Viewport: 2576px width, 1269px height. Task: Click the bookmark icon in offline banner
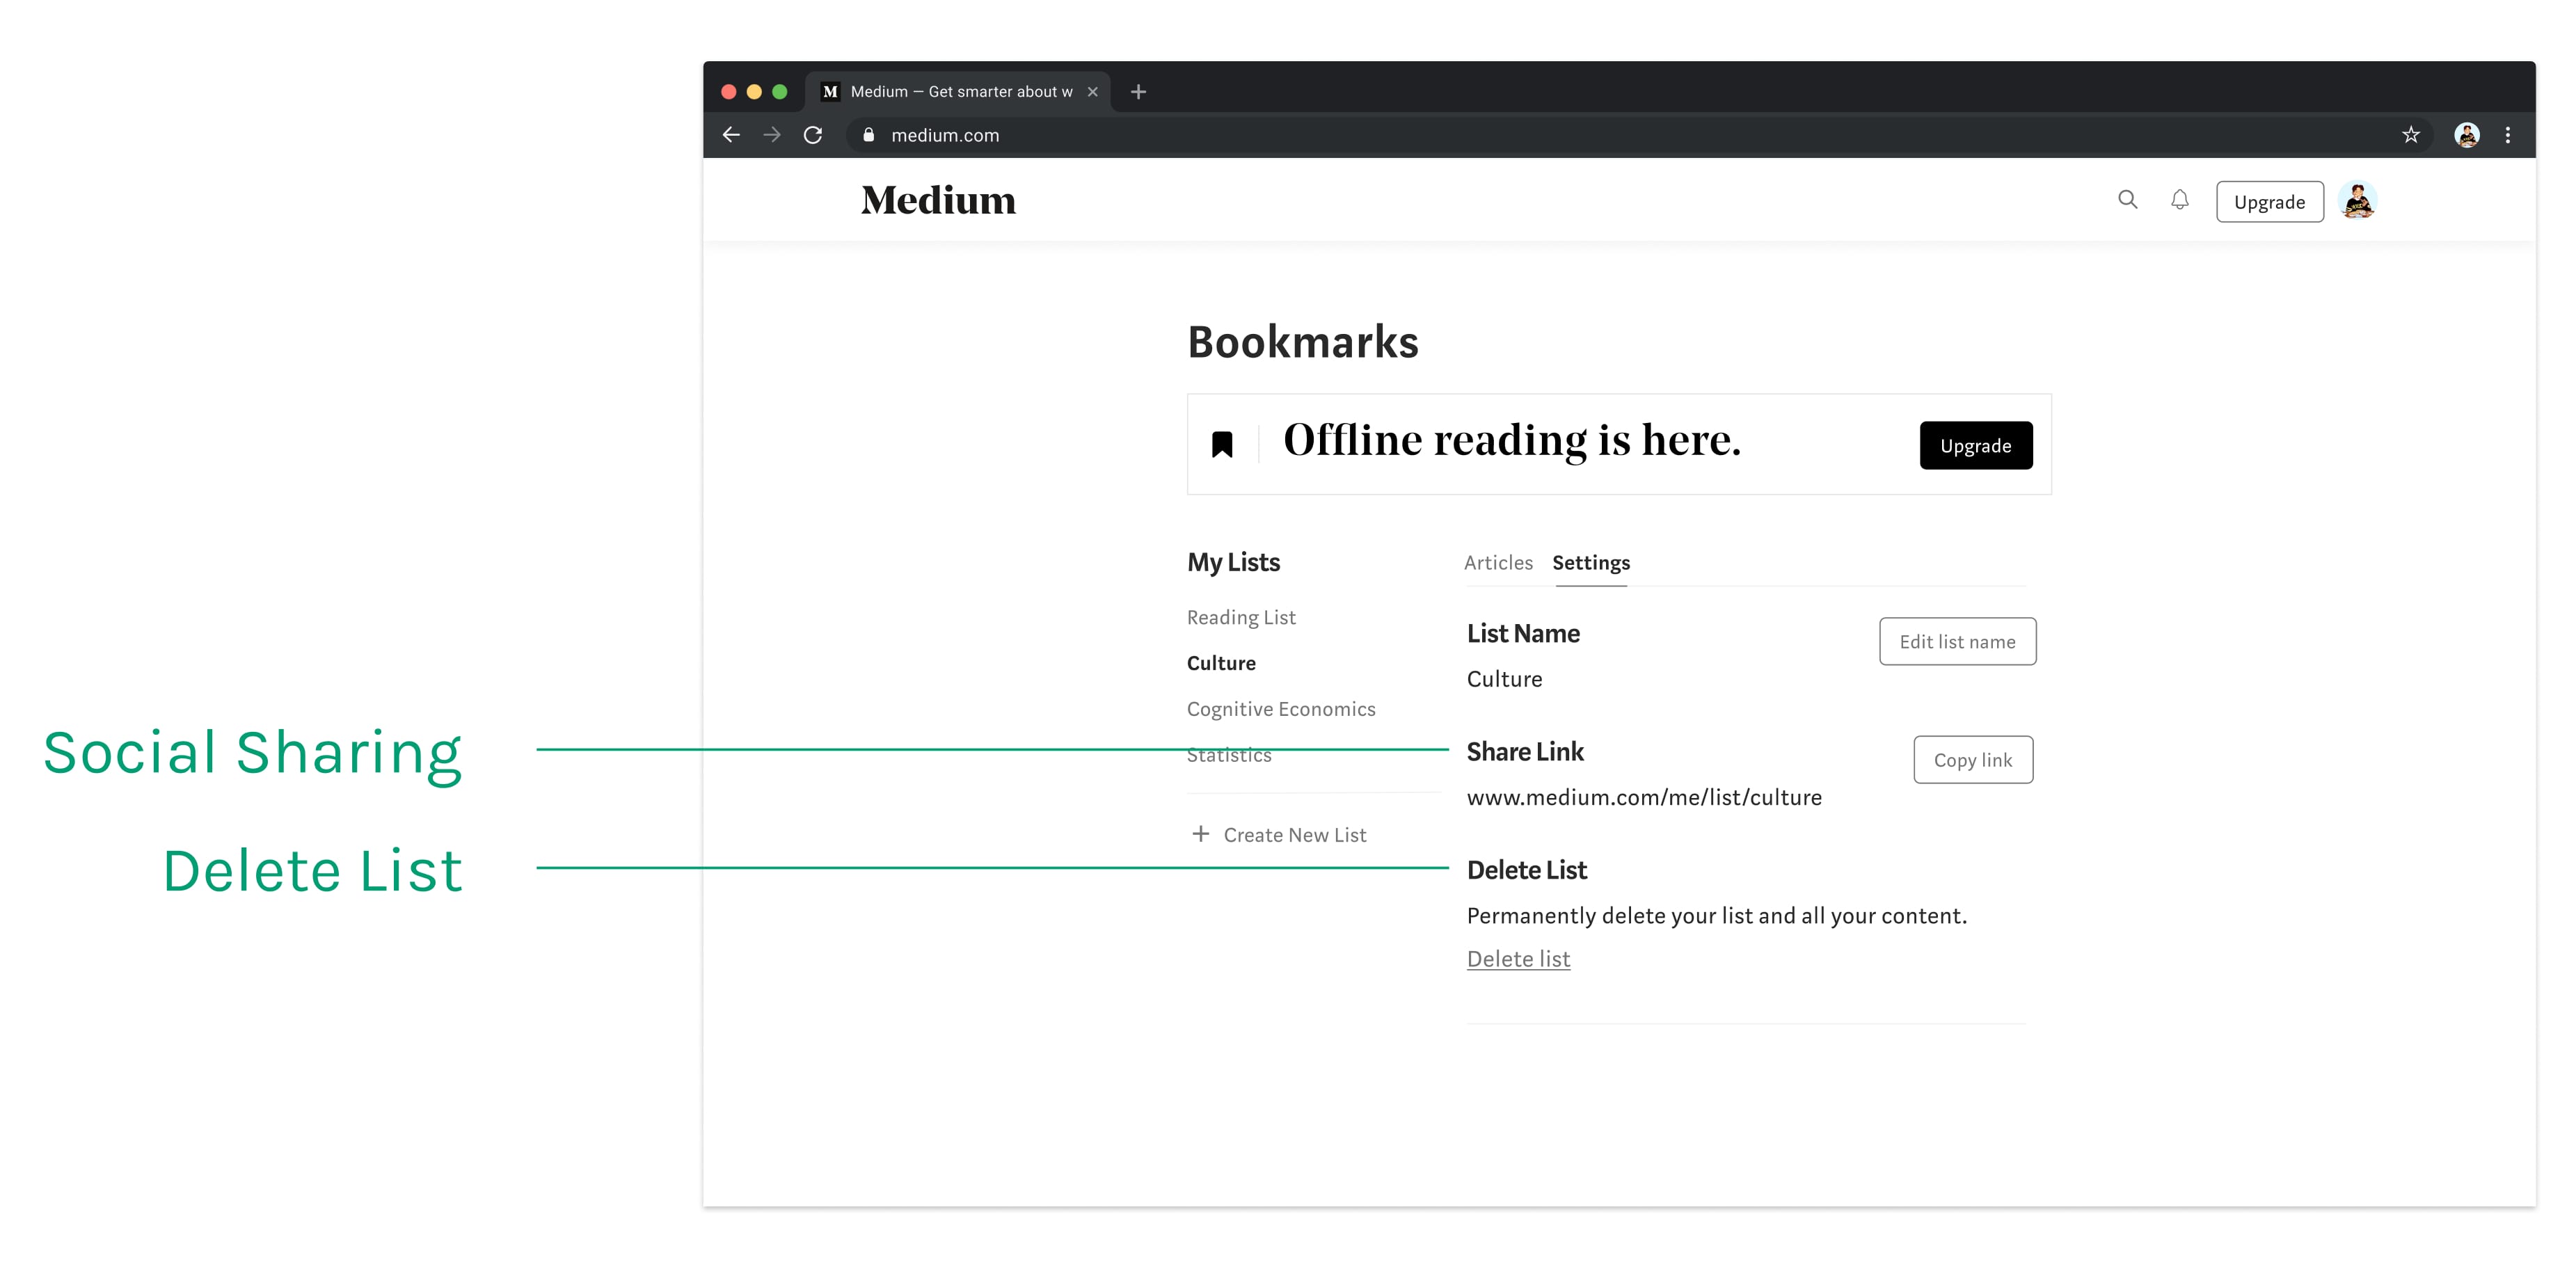click(x=1222, y=444)
